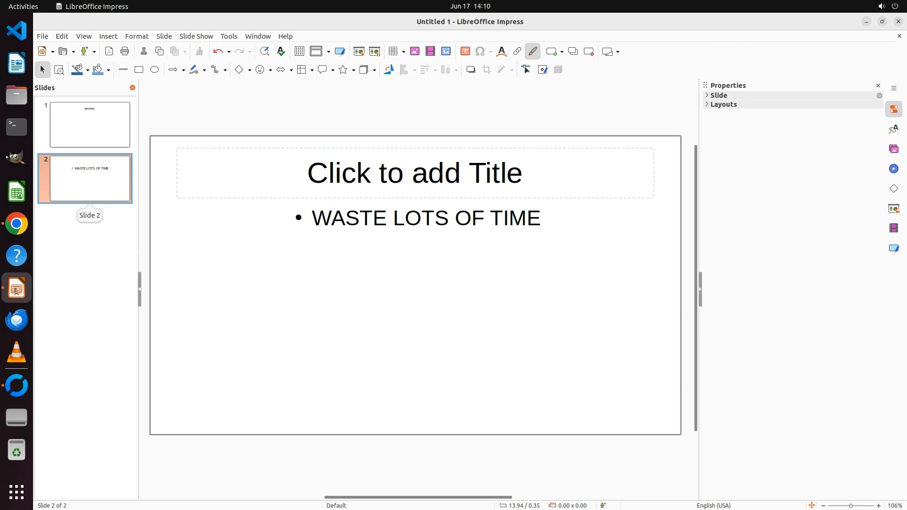Expand the Slide section in Properties
The image size is (907, 510).
[x=719, y=95]
